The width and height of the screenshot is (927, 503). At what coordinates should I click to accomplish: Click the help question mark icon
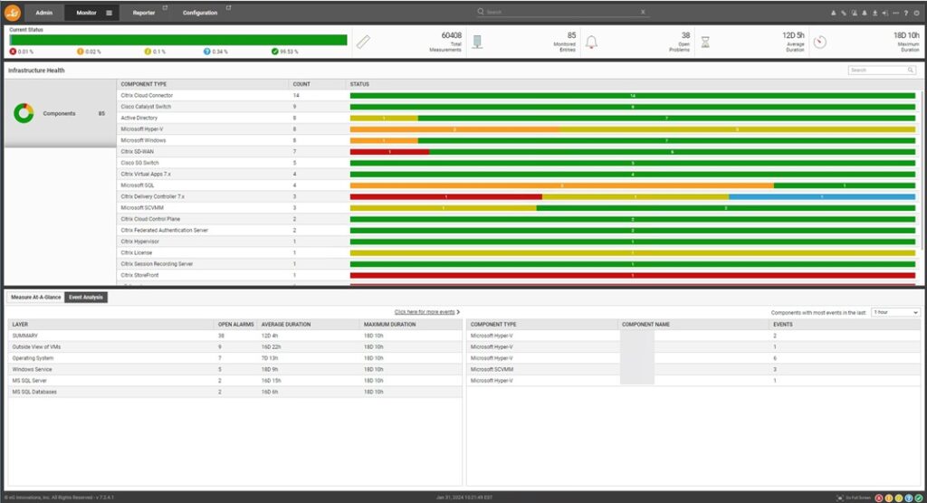pos(905,13)
